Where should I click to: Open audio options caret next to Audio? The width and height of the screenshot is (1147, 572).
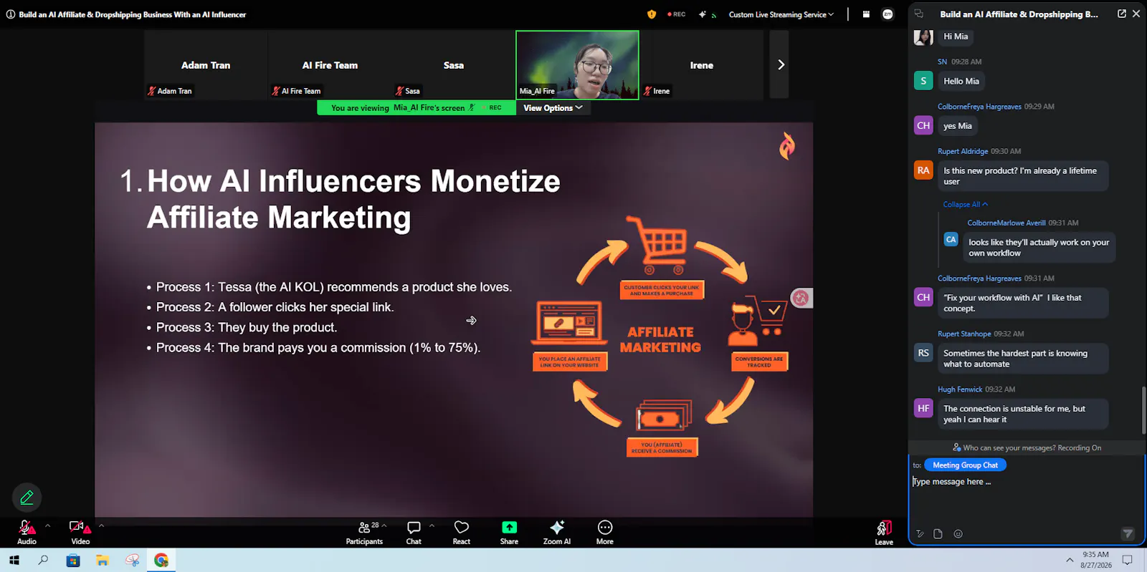point(48,525)
